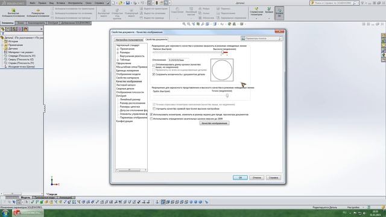Image resolution: width=386 pixels, height=217 pixels.
Task: Open dropdown arrow next to New icon
Action: [116, 3]
